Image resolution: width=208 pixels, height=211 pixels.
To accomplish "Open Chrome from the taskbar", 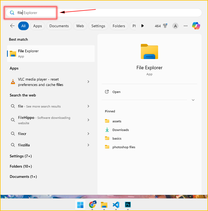I will point(93,205).
